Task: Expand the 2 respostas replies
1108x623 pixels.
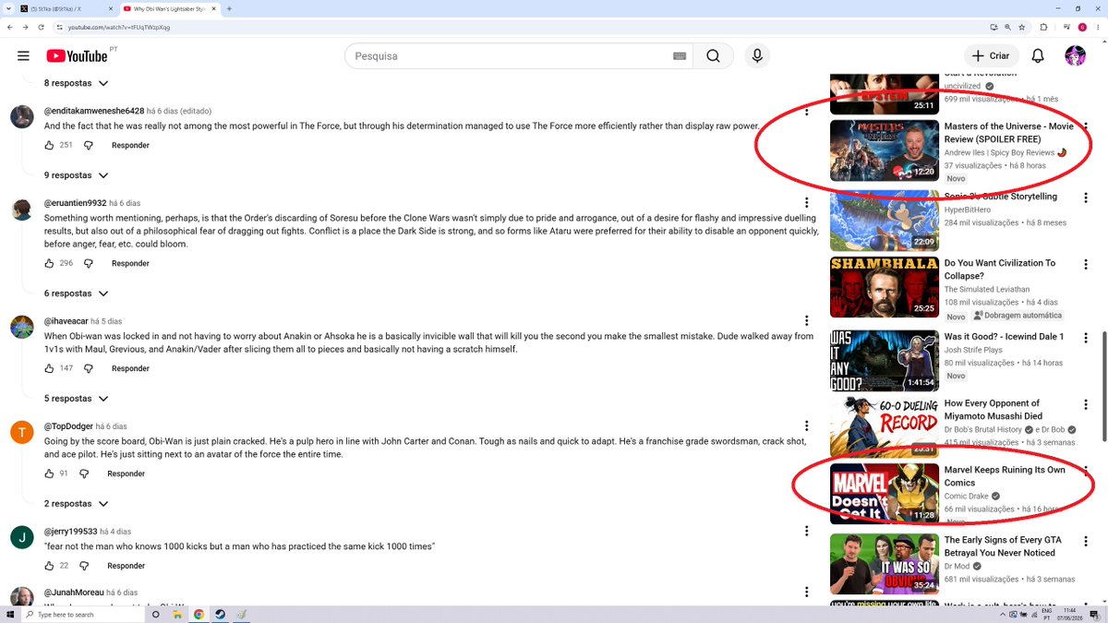Action: click(77, 504)
